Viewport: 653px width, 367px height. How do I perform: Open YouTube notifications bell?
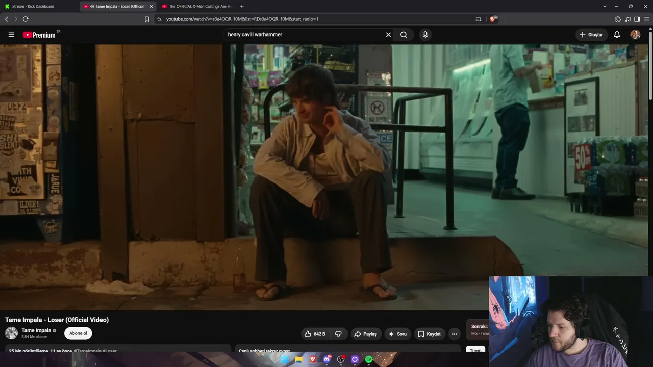[x=617, y=35]
